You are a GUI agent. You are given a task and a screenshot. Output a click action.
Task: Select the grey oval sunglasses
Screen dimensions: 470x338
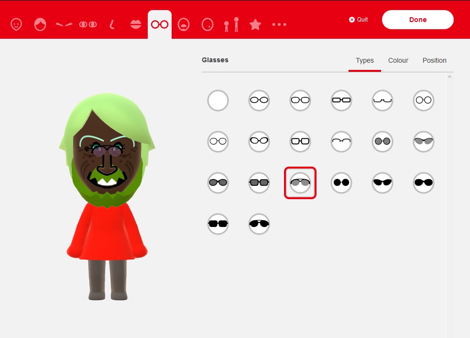coord(218,182)
